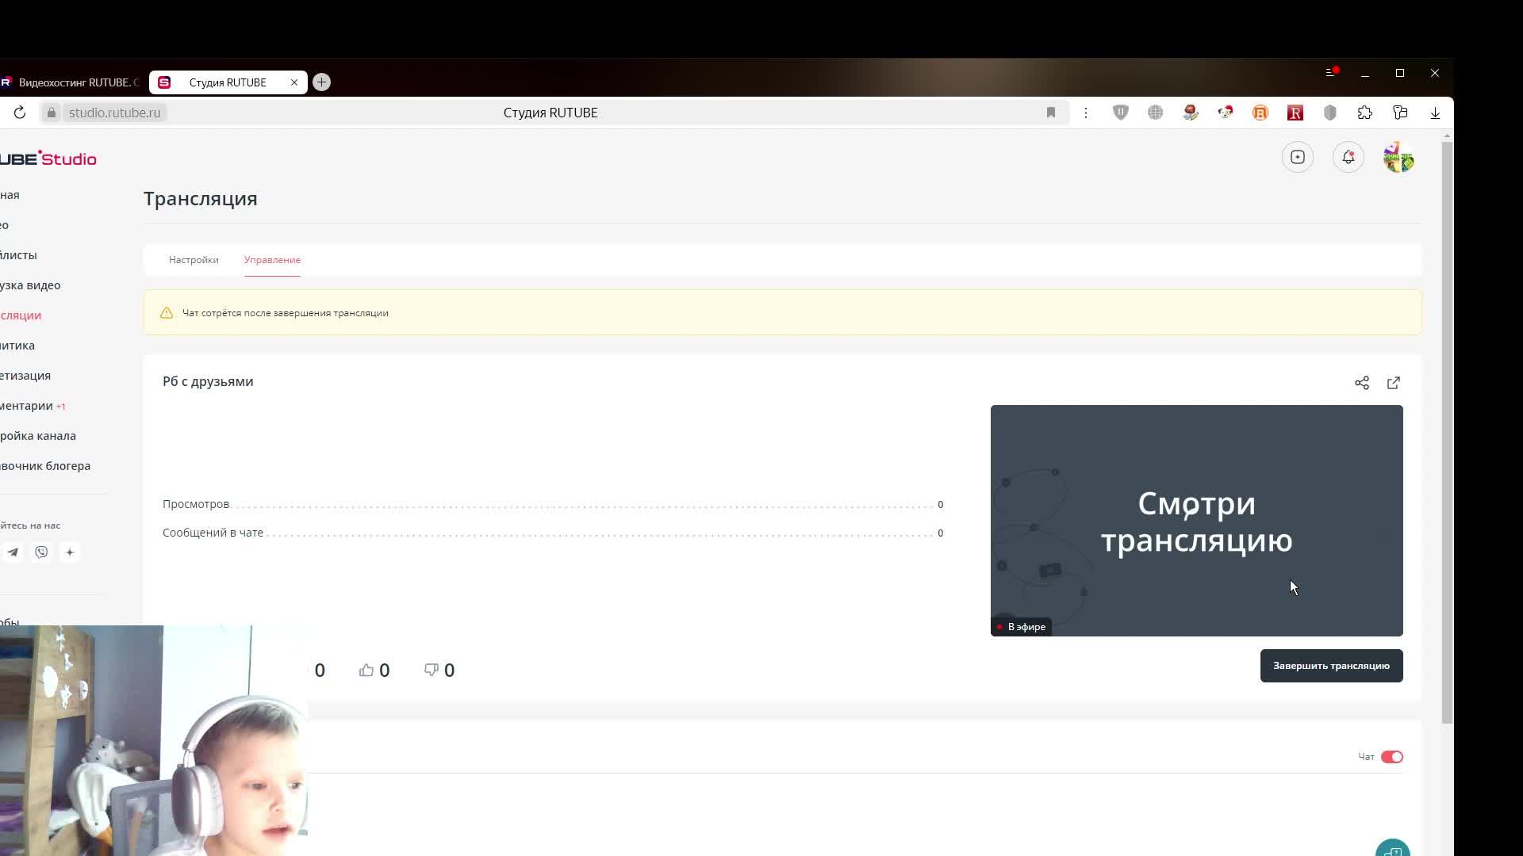This screenshot has width=1523, height=856.
Task: Open a new browser tab
Action: coord(321,82)
